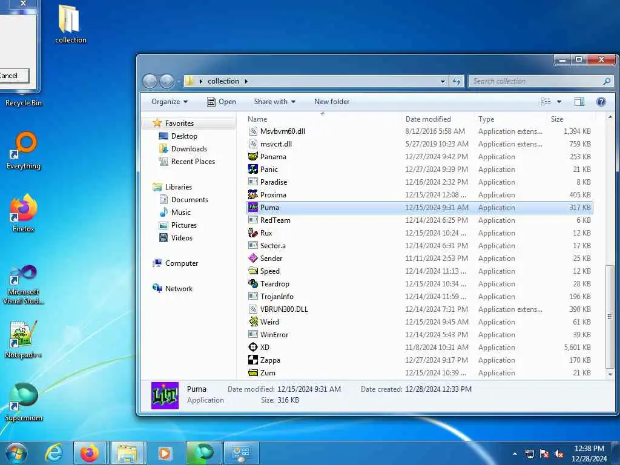The height and width of the screenshot is (465, 620).
Task: Click the arrow before collection in address bar
Action: click(201, 82)
